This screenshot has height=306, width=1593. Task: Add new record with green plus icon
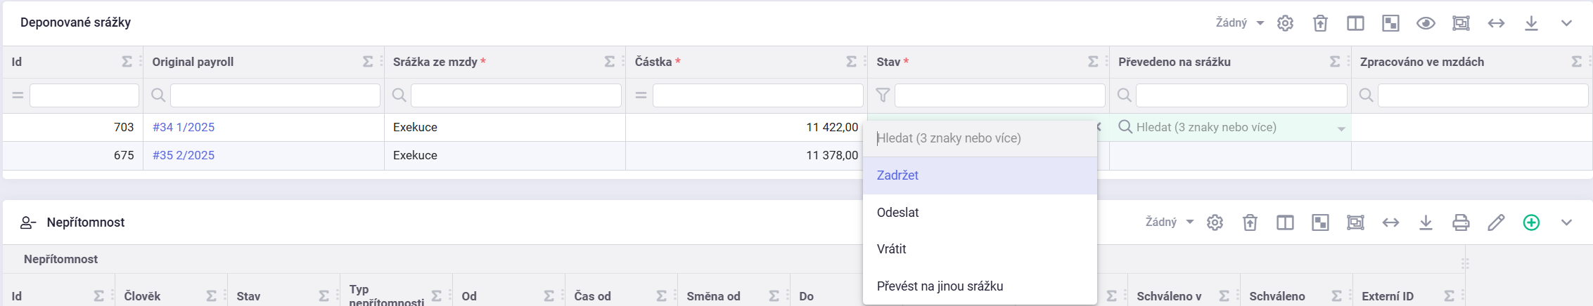tap(1531, 222)
